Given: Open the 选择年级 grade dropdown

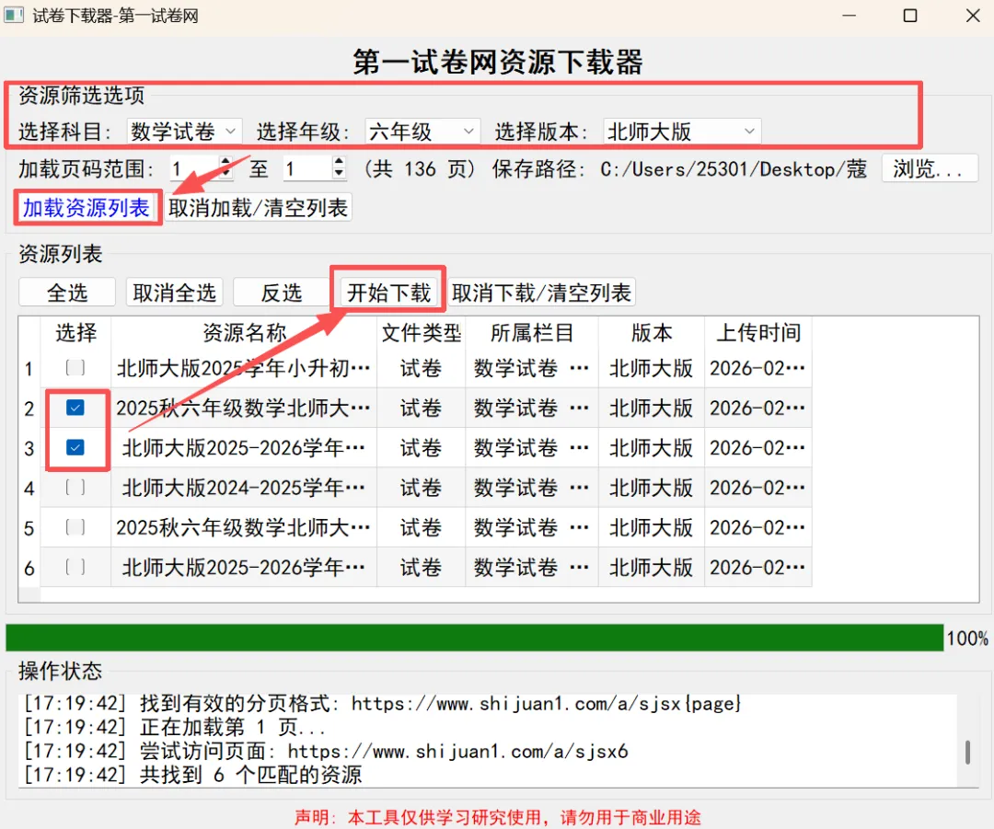Looking at the screenshot, I should click(x=422, y=132).
